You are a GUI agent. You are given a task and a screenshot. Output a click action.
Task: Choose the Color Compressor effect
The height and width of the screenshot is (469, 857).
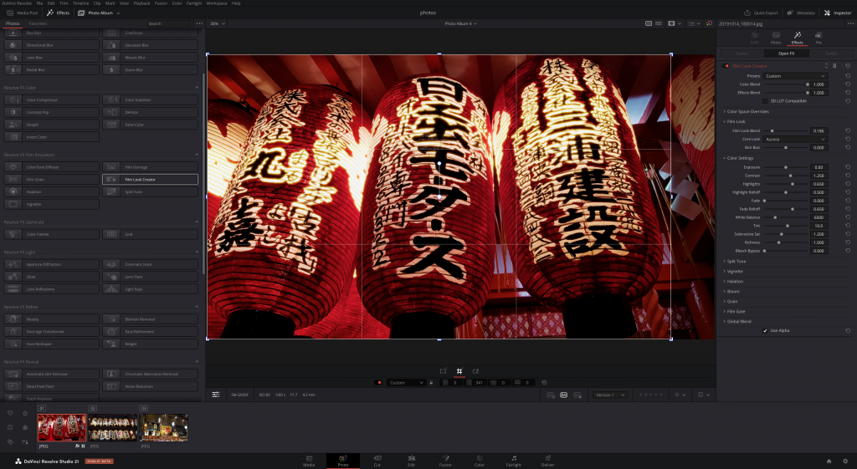[51, 100]
